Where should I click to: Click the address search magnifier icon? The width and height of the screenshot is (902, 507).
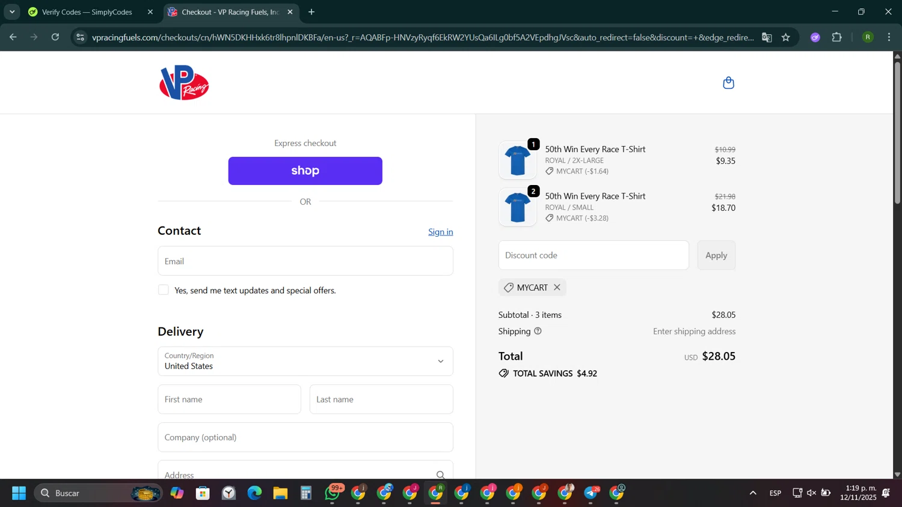click(x=440, y=475)
